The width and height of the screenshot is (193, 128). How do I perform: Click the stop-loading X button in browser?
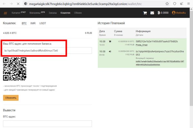click(x=17, y=4)
